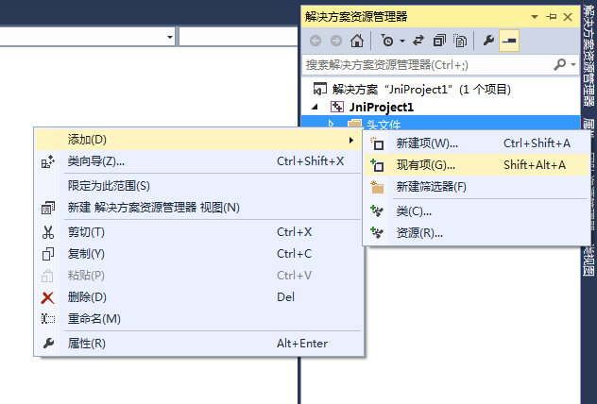Click the new item icon in submenu
The width and height of the screenshot is (597, 404).
(377, 143)
